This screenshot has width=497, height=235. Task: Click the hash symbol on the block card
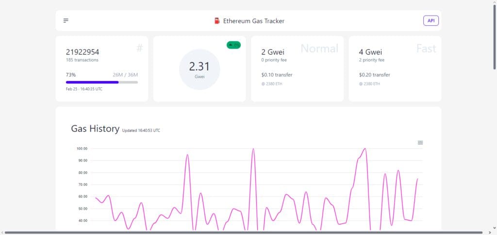click(139, 48)
